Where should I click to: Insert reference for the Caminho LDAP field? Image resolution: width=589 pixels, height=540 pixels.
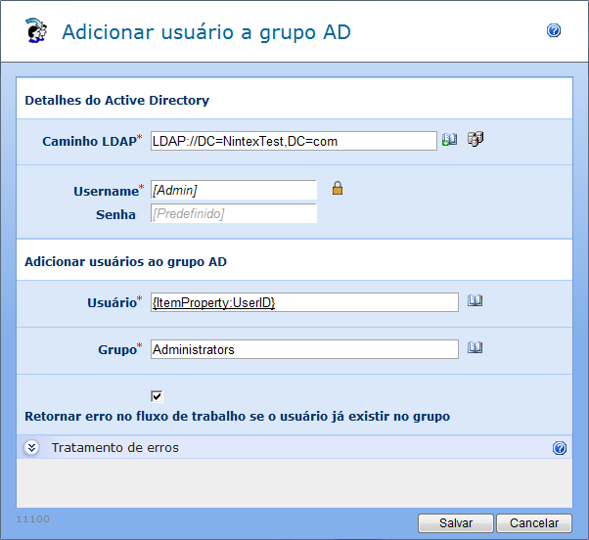pyautogui.click(x=450, y=140)
